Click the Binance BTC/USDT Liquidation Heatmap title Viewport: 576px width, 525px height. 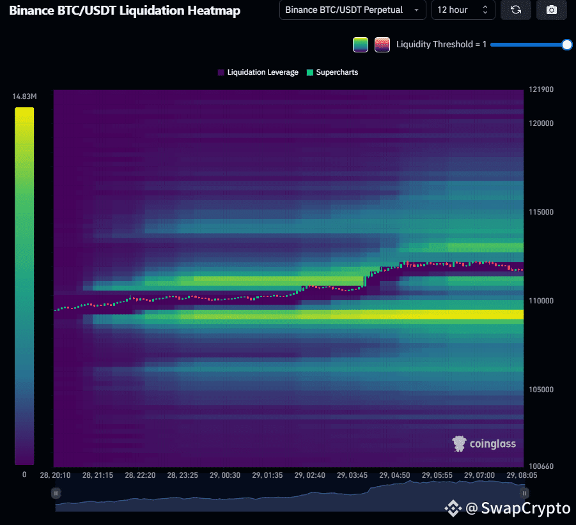(125, 11)
